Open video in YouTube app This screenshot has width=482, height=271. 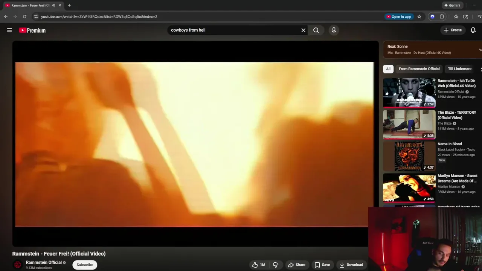tap(399, 17)
